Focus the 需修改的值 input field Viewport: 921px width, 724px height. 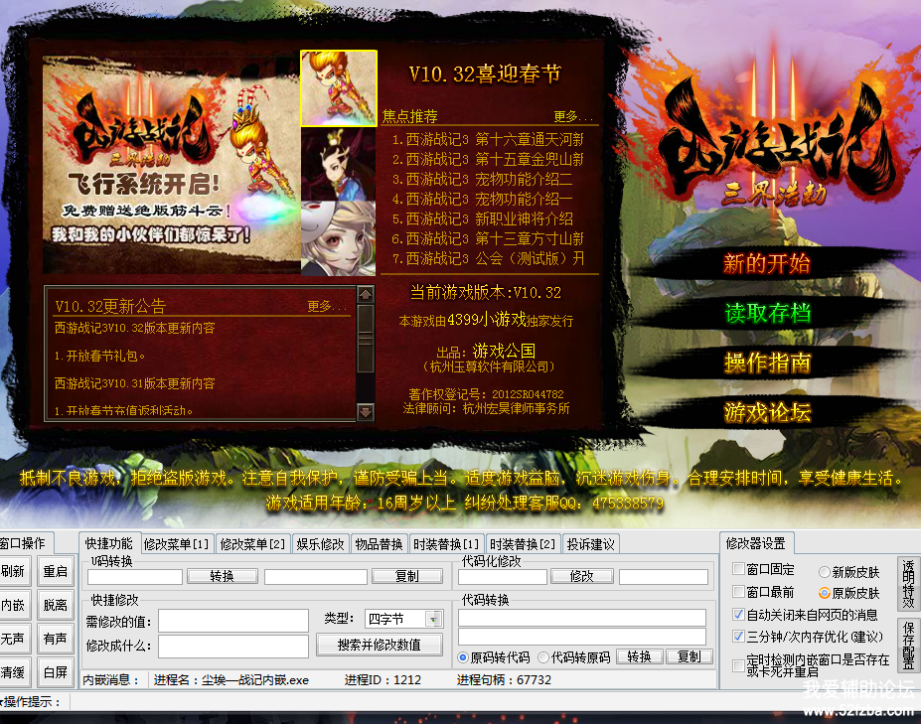tap(233, 621)
